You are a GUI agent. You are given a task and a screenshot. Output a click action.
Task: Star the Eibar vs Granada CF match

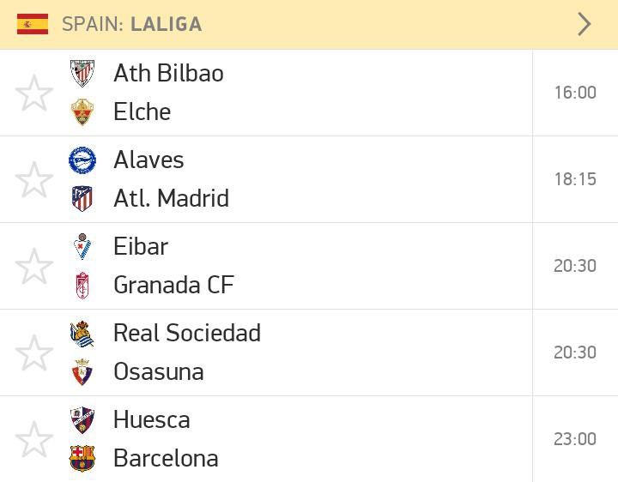[x=34, y=266]
